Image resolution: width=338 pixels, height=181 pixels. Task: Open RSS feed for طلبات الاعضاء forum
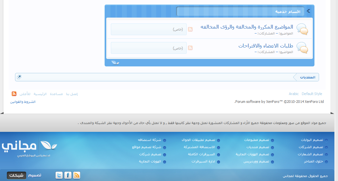tap(190, 48)
